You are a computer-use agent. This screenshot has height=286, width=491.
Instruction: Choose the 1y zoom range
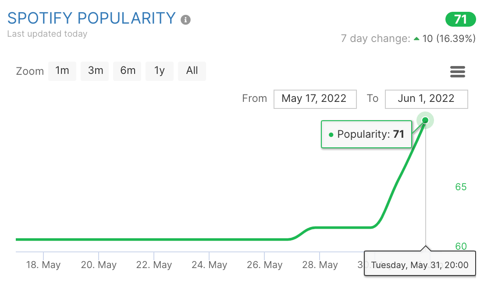click(x=160, y=71)
